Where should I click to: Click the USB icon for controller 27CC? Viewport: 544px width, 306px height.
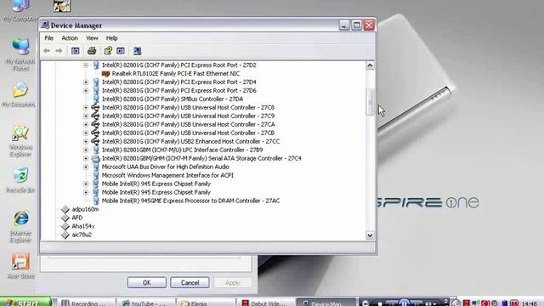[x=95, y=142]
